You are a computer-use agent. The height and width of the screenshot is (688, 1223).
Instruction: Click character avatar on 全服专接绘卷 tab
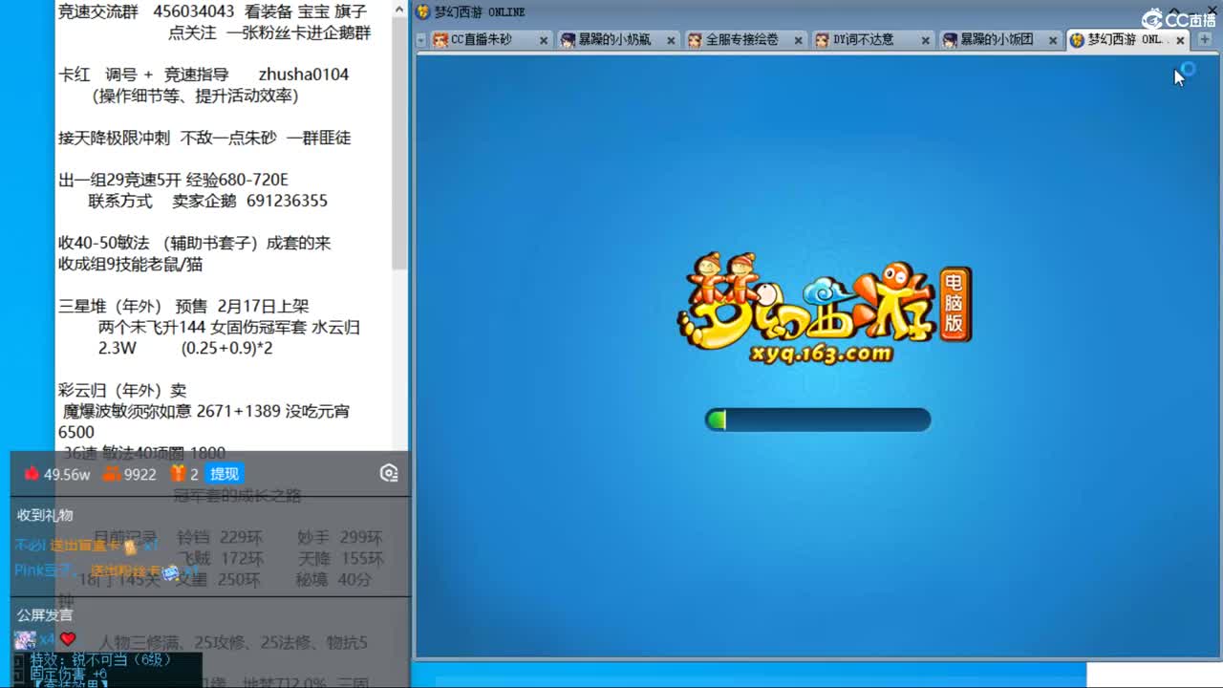click(695, 40)
